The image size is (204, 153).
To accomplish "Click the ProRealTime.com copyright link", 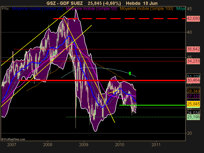I will tap(13, 139).
